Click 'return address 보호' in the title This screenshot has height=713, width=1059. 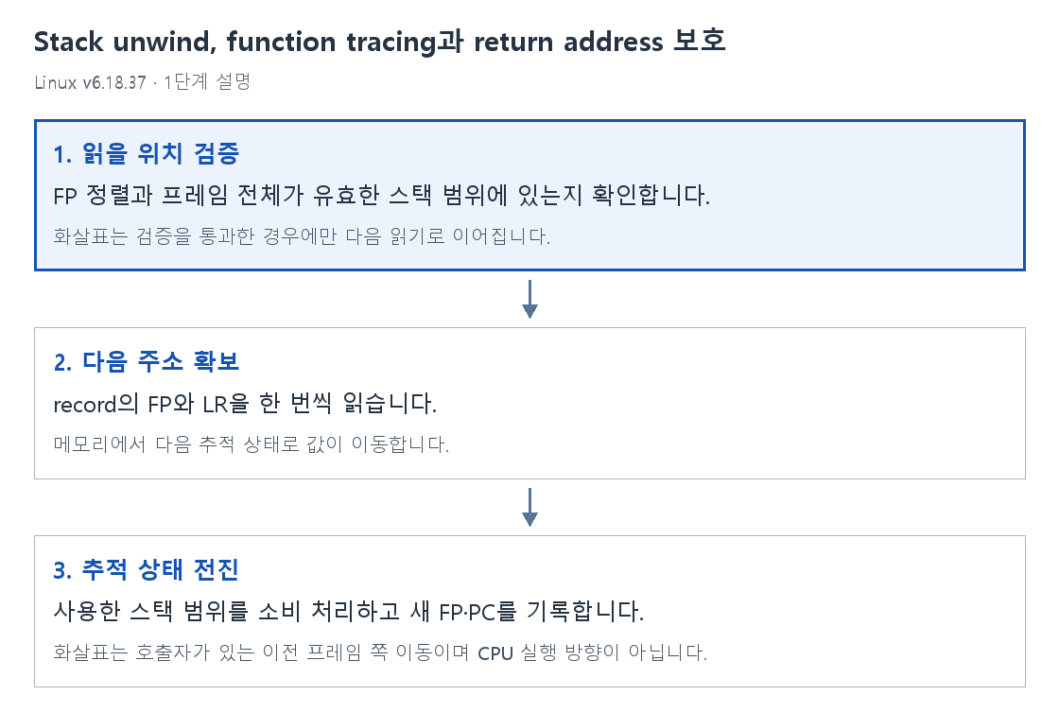[x=599, y=42]
